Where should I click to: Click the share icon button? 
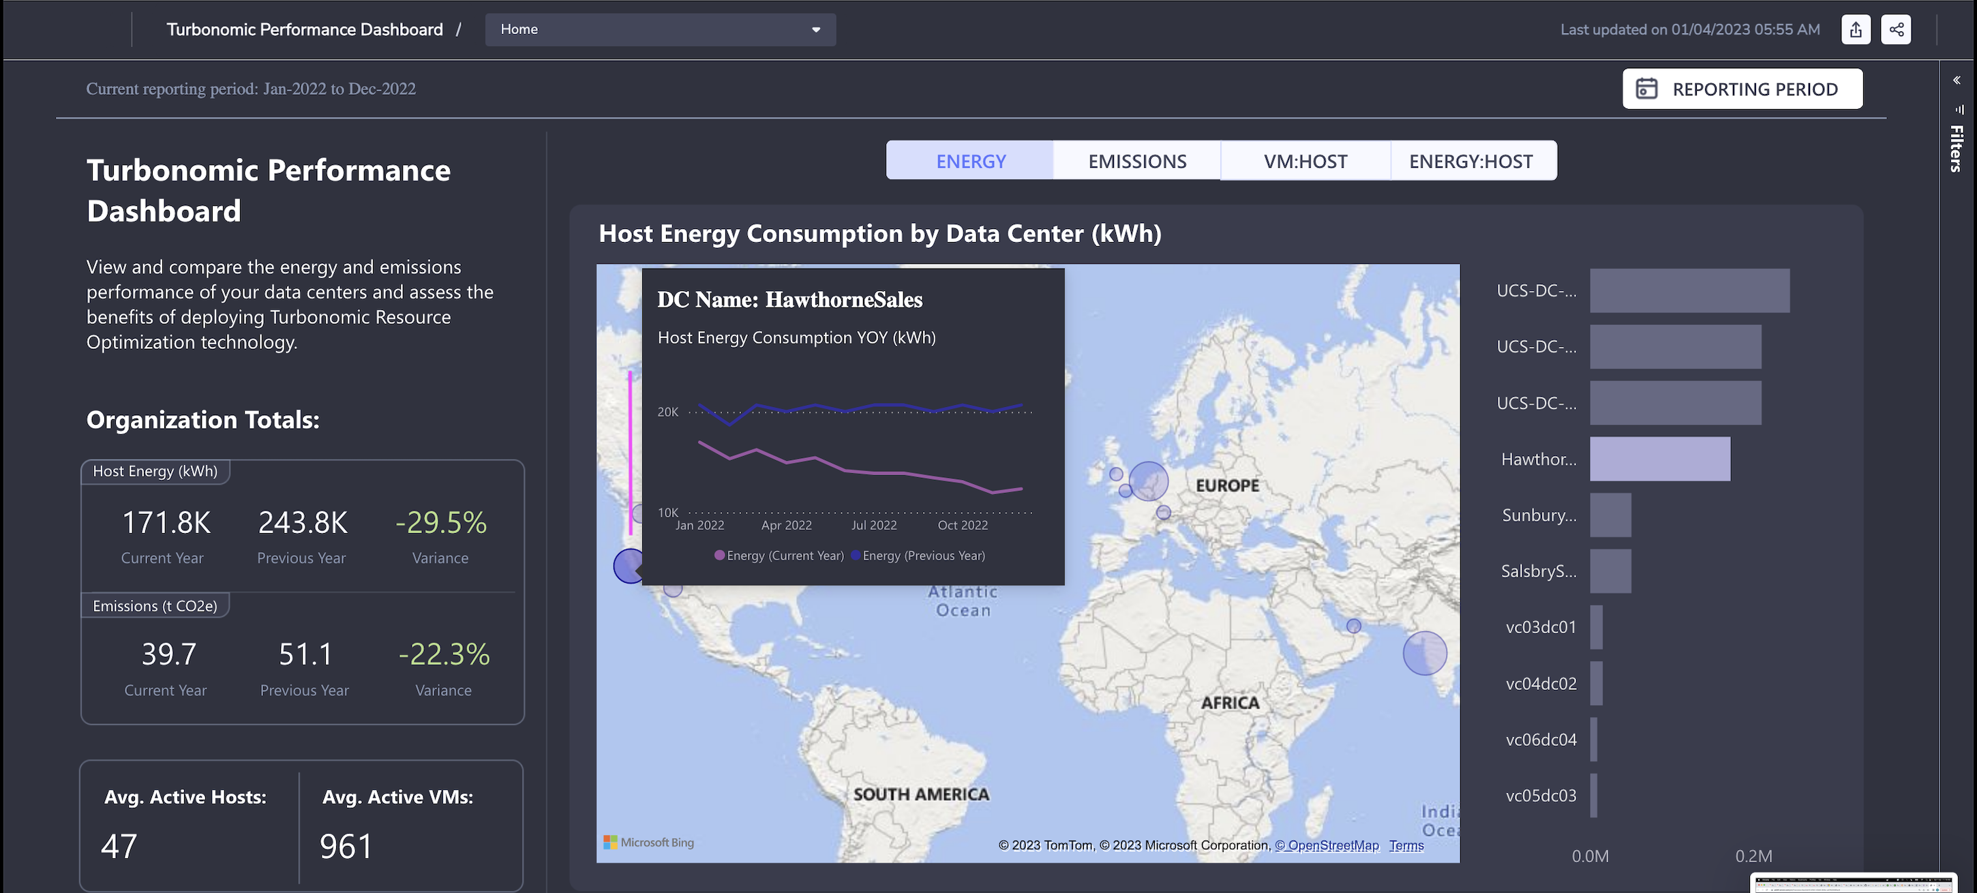tap(1896, 30)
